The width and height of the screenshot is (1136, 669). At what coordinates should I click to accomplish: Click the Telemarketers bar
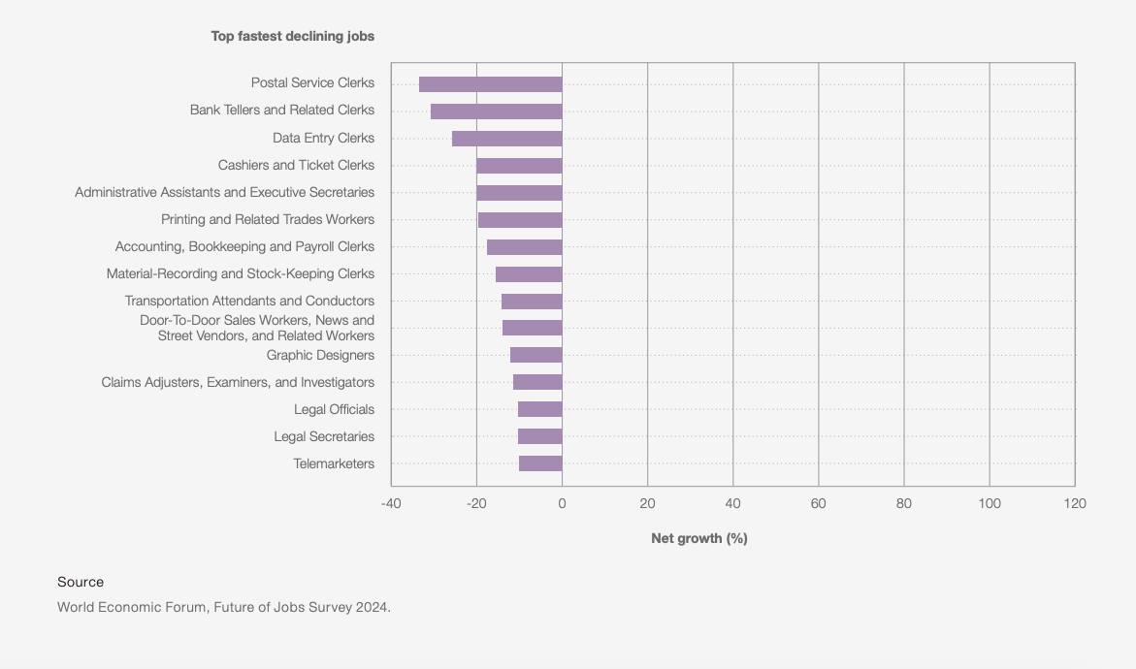coord(539,463)
